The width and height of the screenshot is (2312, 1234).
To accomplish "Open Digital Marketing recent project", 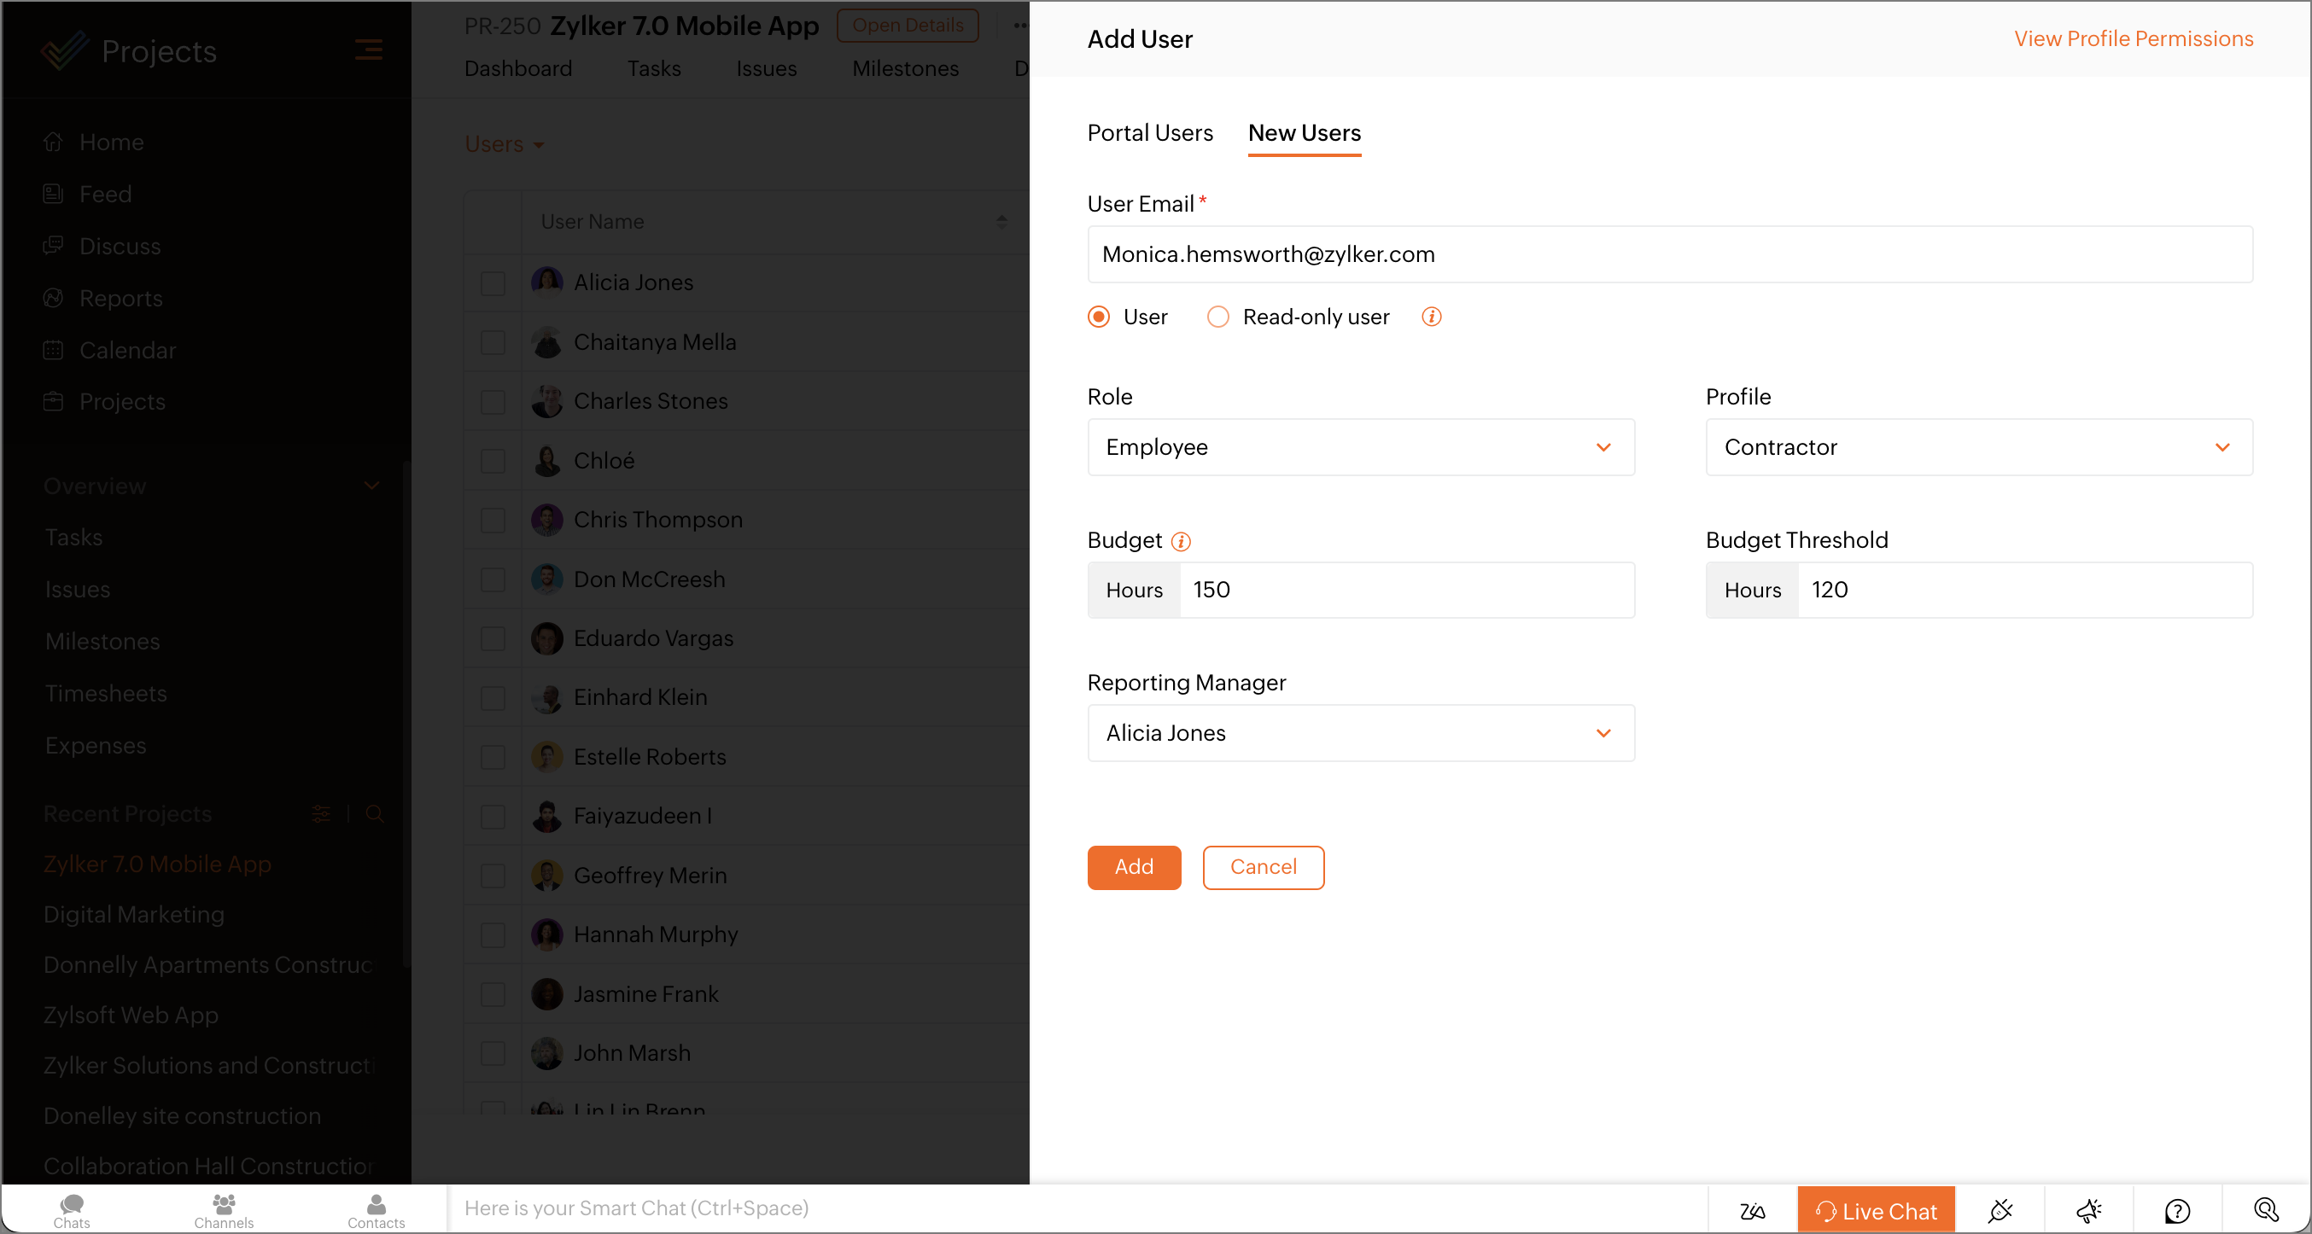I will click(x=134, y=914).
